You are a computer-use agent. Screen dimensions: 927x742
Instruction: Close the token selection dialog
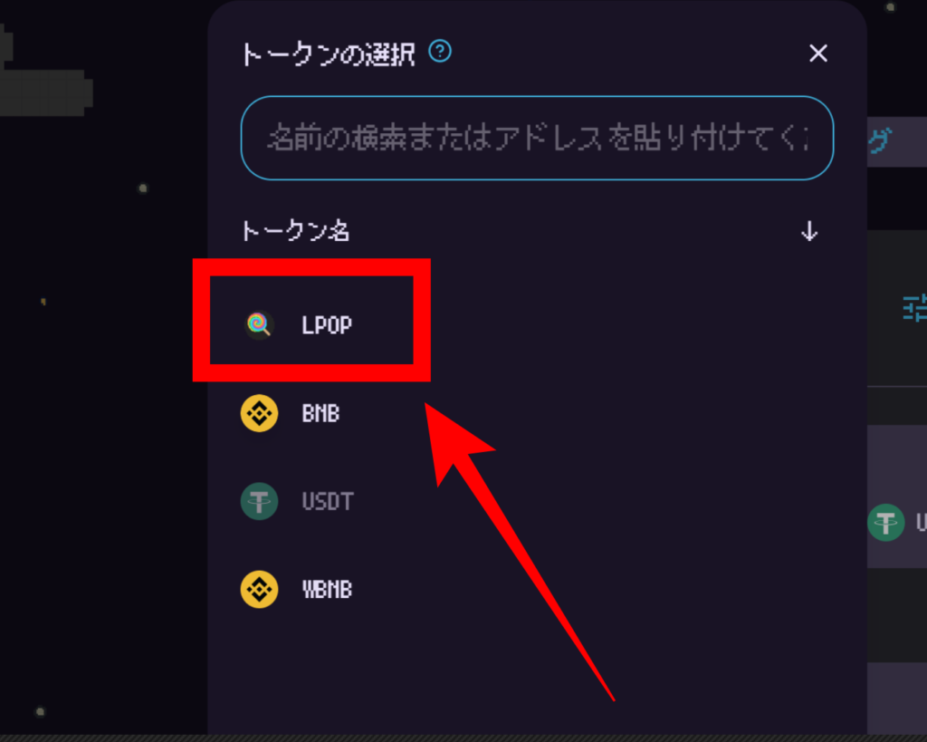(818, 53)
